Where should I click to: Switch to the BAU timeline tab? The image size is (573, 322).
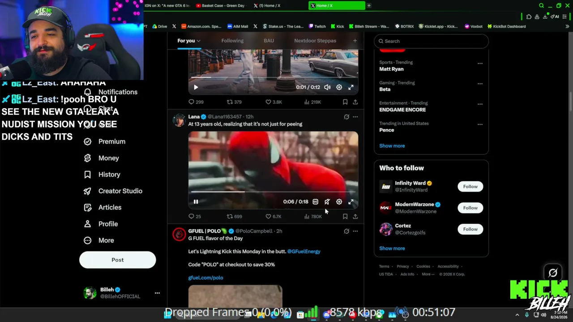pyautogui.click(x=269, y=41)
